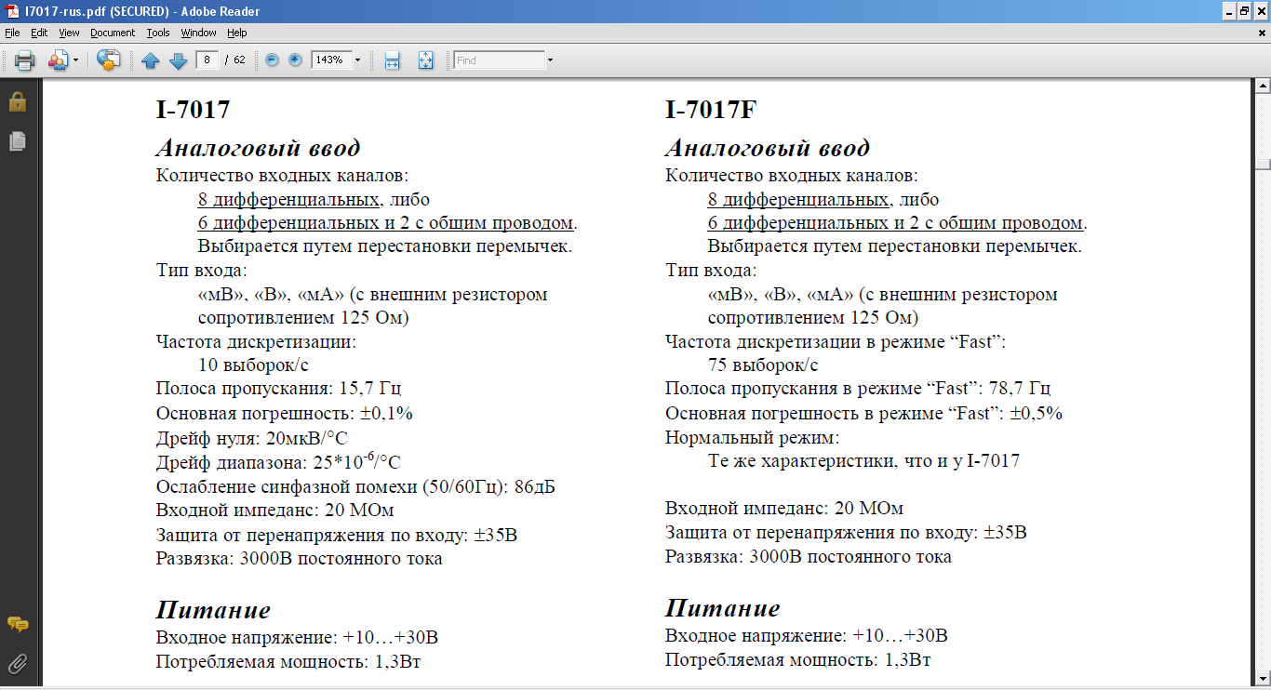Go to next page with down arrow
The width and height of the screenshot is (1271, 690).
click(178, 60)
